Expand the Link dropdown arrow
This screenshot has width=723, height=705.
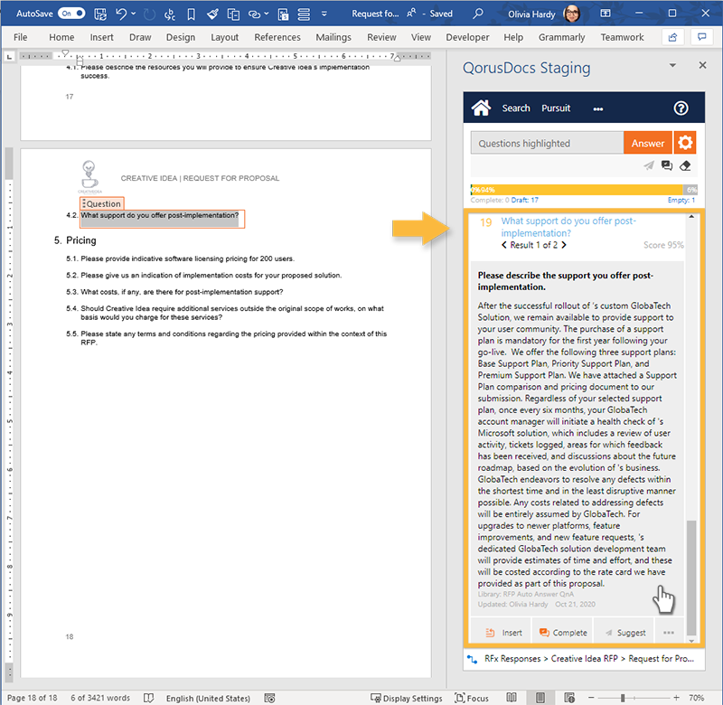pos(267,14)
